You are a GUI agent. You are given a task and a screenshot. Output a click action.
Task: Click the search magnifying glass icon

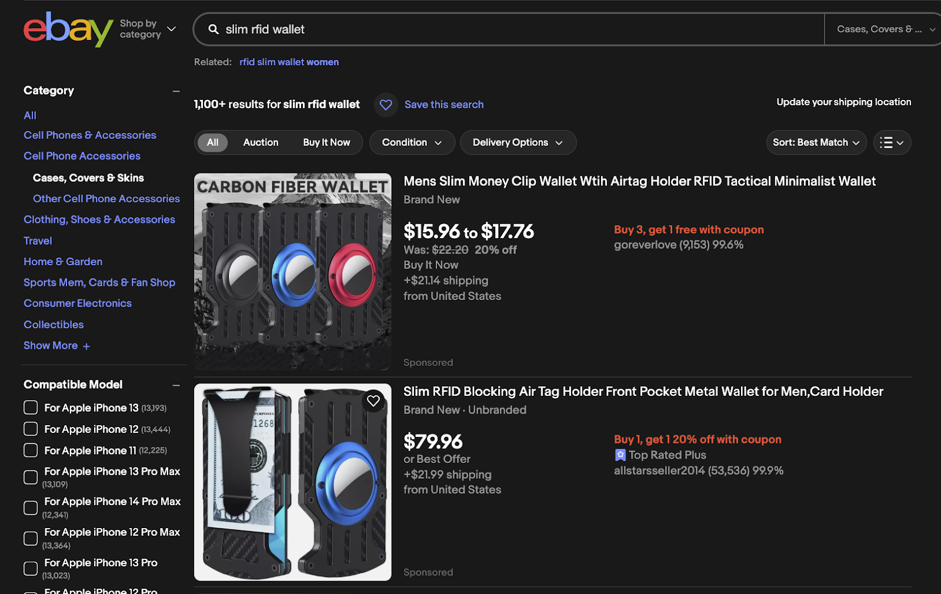tap(213, 29)
